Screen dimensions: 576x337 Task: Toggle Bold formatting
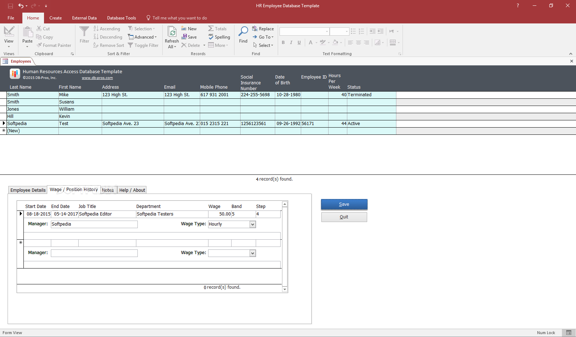click(283, 43)
